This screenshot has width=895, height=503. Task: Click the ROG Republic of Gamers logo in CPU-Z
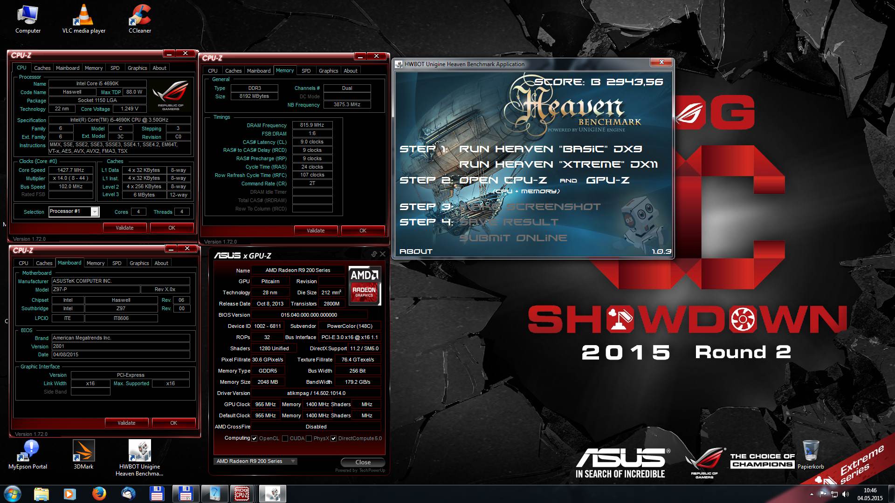tap(171, 95)
